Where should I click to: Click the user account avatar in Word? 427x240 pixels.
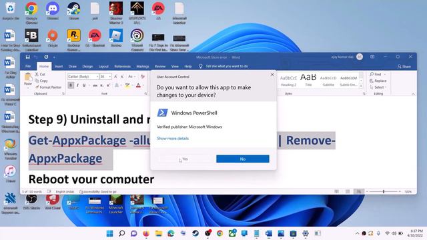pyautogui.click(x=360, y=57)
